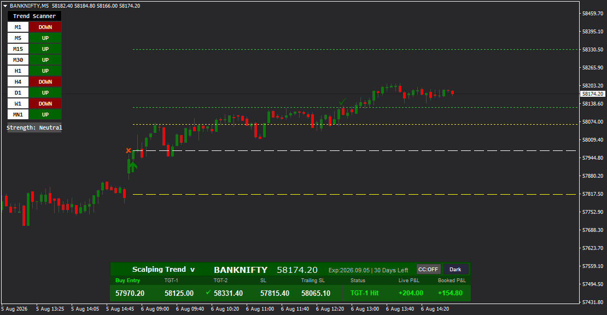607x315 pixels.
Task: Click the M5 UP trend indicator
Action: tap(45, 38)
